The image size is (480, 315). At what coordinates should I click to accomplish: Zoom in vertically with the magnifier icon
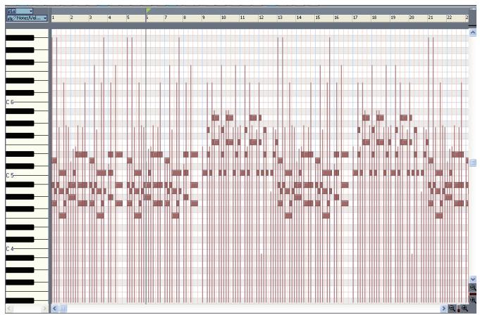(x=473, y=300)
